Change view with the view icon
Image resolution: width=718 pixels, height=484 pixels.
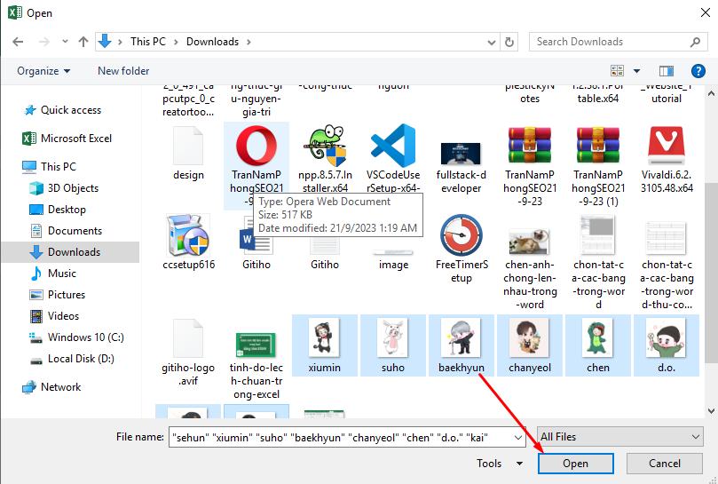pos(617,70)
